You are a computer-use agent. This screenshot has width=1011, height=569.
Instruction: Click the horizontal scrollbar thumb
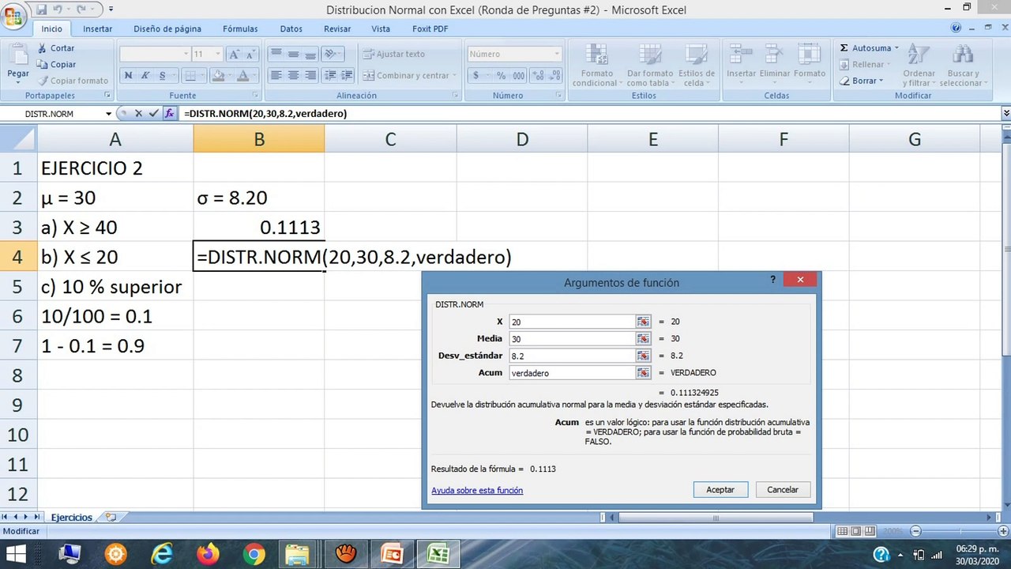[716, 518]
